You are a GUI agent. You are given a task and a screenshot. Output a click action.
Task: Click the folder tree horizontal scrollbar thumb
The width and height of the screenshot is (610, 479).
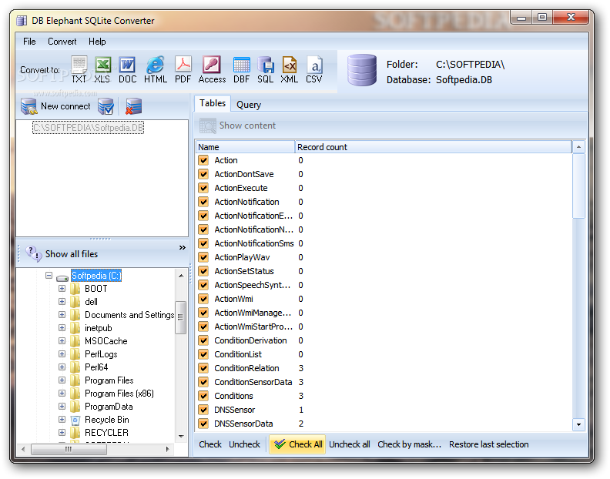click(x=69, y=449)
